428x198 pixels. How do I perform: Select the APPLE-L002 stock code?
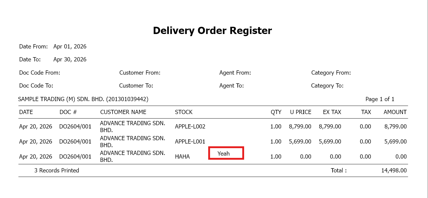(x=190, y=127)
